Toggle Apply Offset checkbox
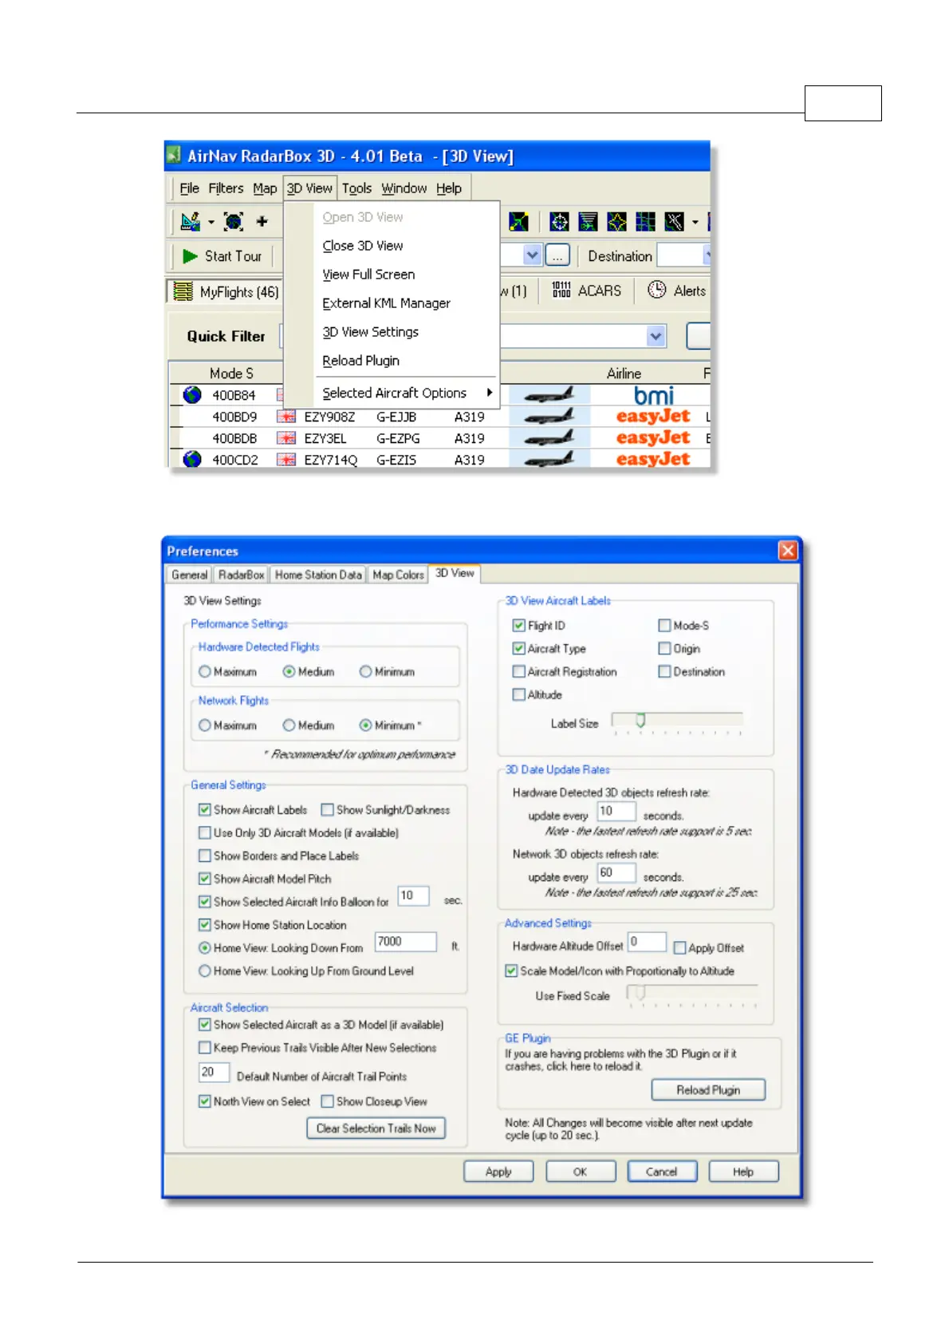The image size is (949, 1344). click(x=679, y=948)
